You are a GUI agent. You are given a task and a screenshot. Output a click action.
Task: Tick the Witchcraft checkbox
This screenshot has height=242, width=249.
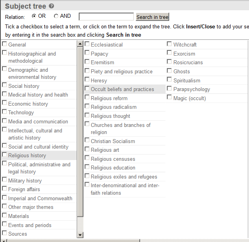click(x=169, y=44)
